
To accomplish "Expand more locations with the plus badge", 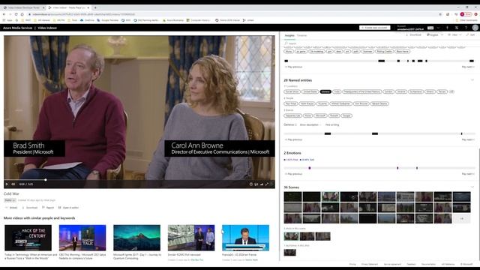I will point(451,91).
